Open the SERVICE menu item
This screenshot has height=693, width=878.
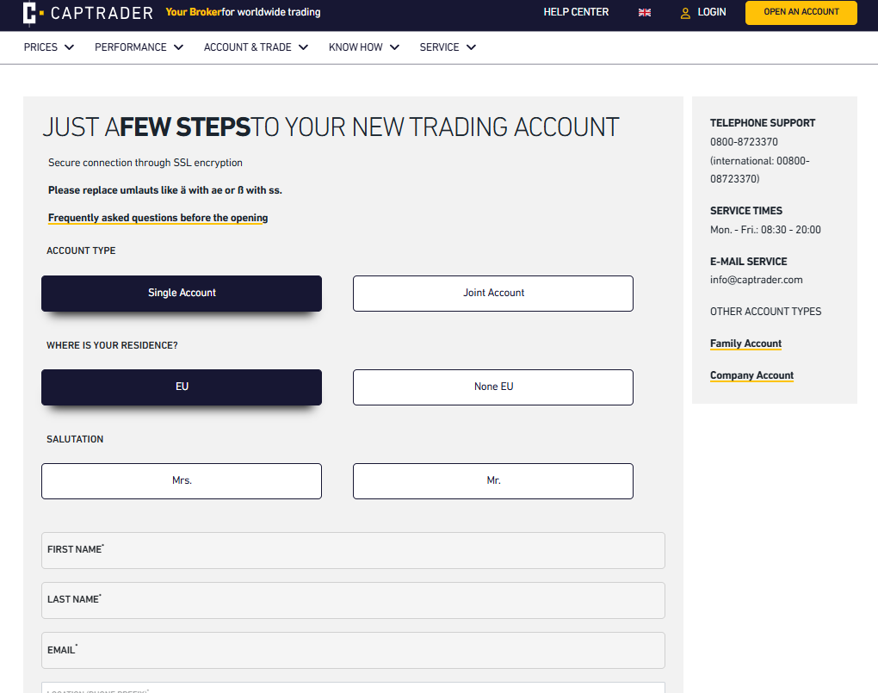[x=440, y=47]
